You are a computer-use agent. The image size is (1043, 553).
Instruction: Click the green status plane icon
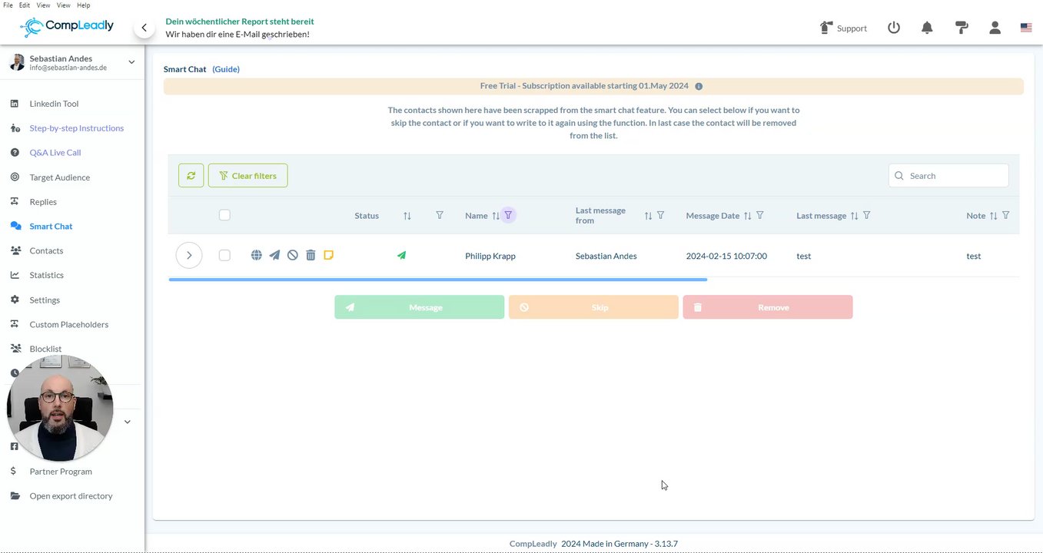tap(401, 255)
